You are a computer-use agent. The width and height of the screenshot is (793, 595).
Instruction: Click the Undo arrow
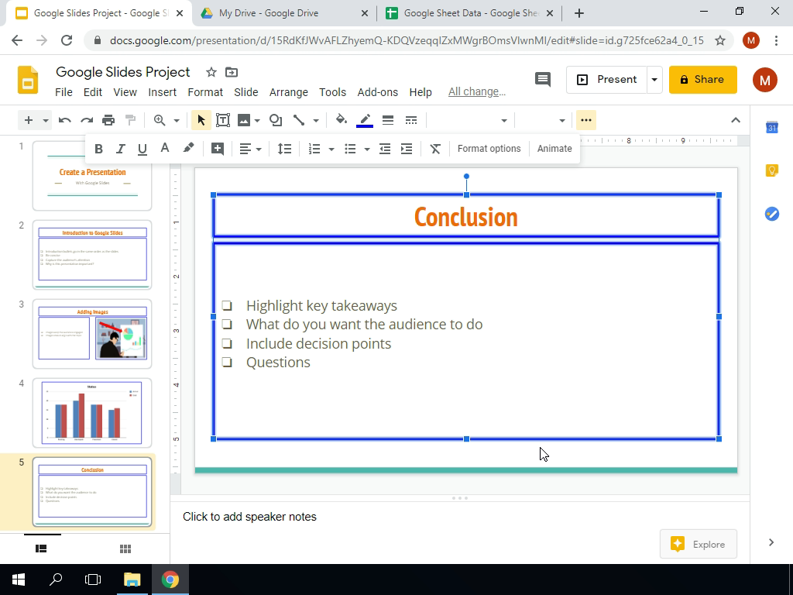coord(65,120)
